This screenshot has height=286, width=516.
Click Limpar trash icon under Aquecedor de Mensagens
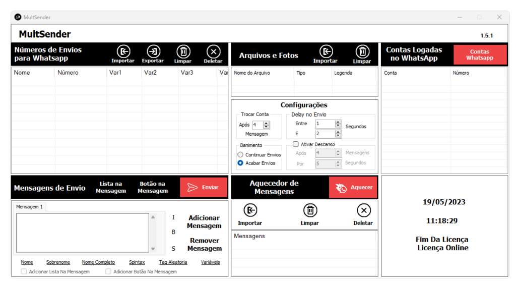click(x=310, y=210)
